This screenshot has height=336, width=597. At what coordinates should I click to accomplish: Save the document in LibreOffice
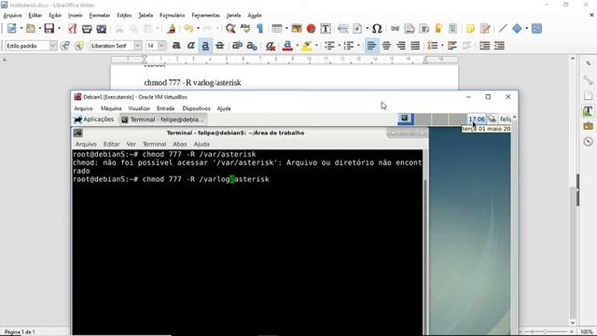tap(49, 29)
